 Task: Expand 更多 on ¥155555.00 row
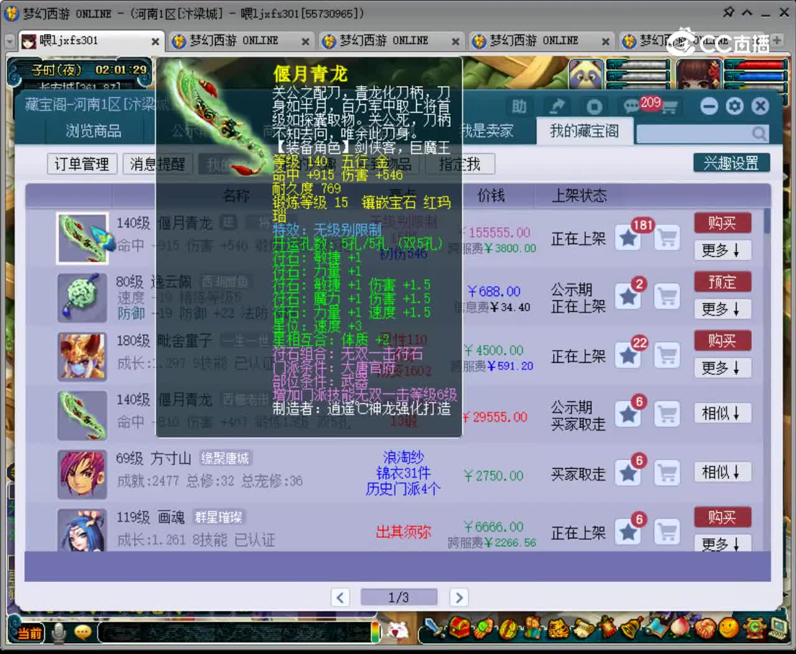pos(722,250)
